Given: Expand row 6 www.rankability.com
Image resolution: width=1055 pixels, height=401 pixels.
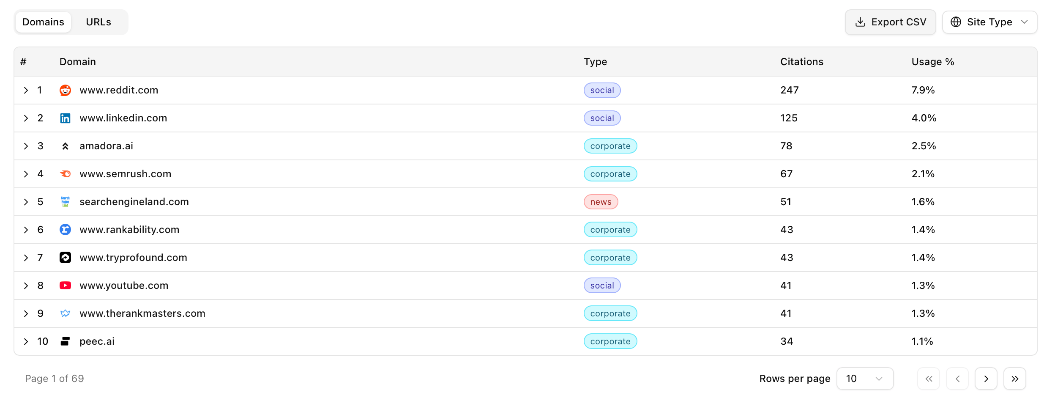Looking at the screenshot, I should (x=26, y=230).
